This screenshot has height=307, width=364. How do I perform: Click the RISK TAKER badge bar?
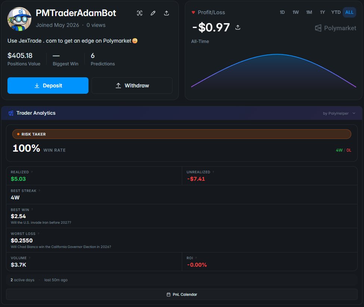pyautogui.click(x=182, y=134)
